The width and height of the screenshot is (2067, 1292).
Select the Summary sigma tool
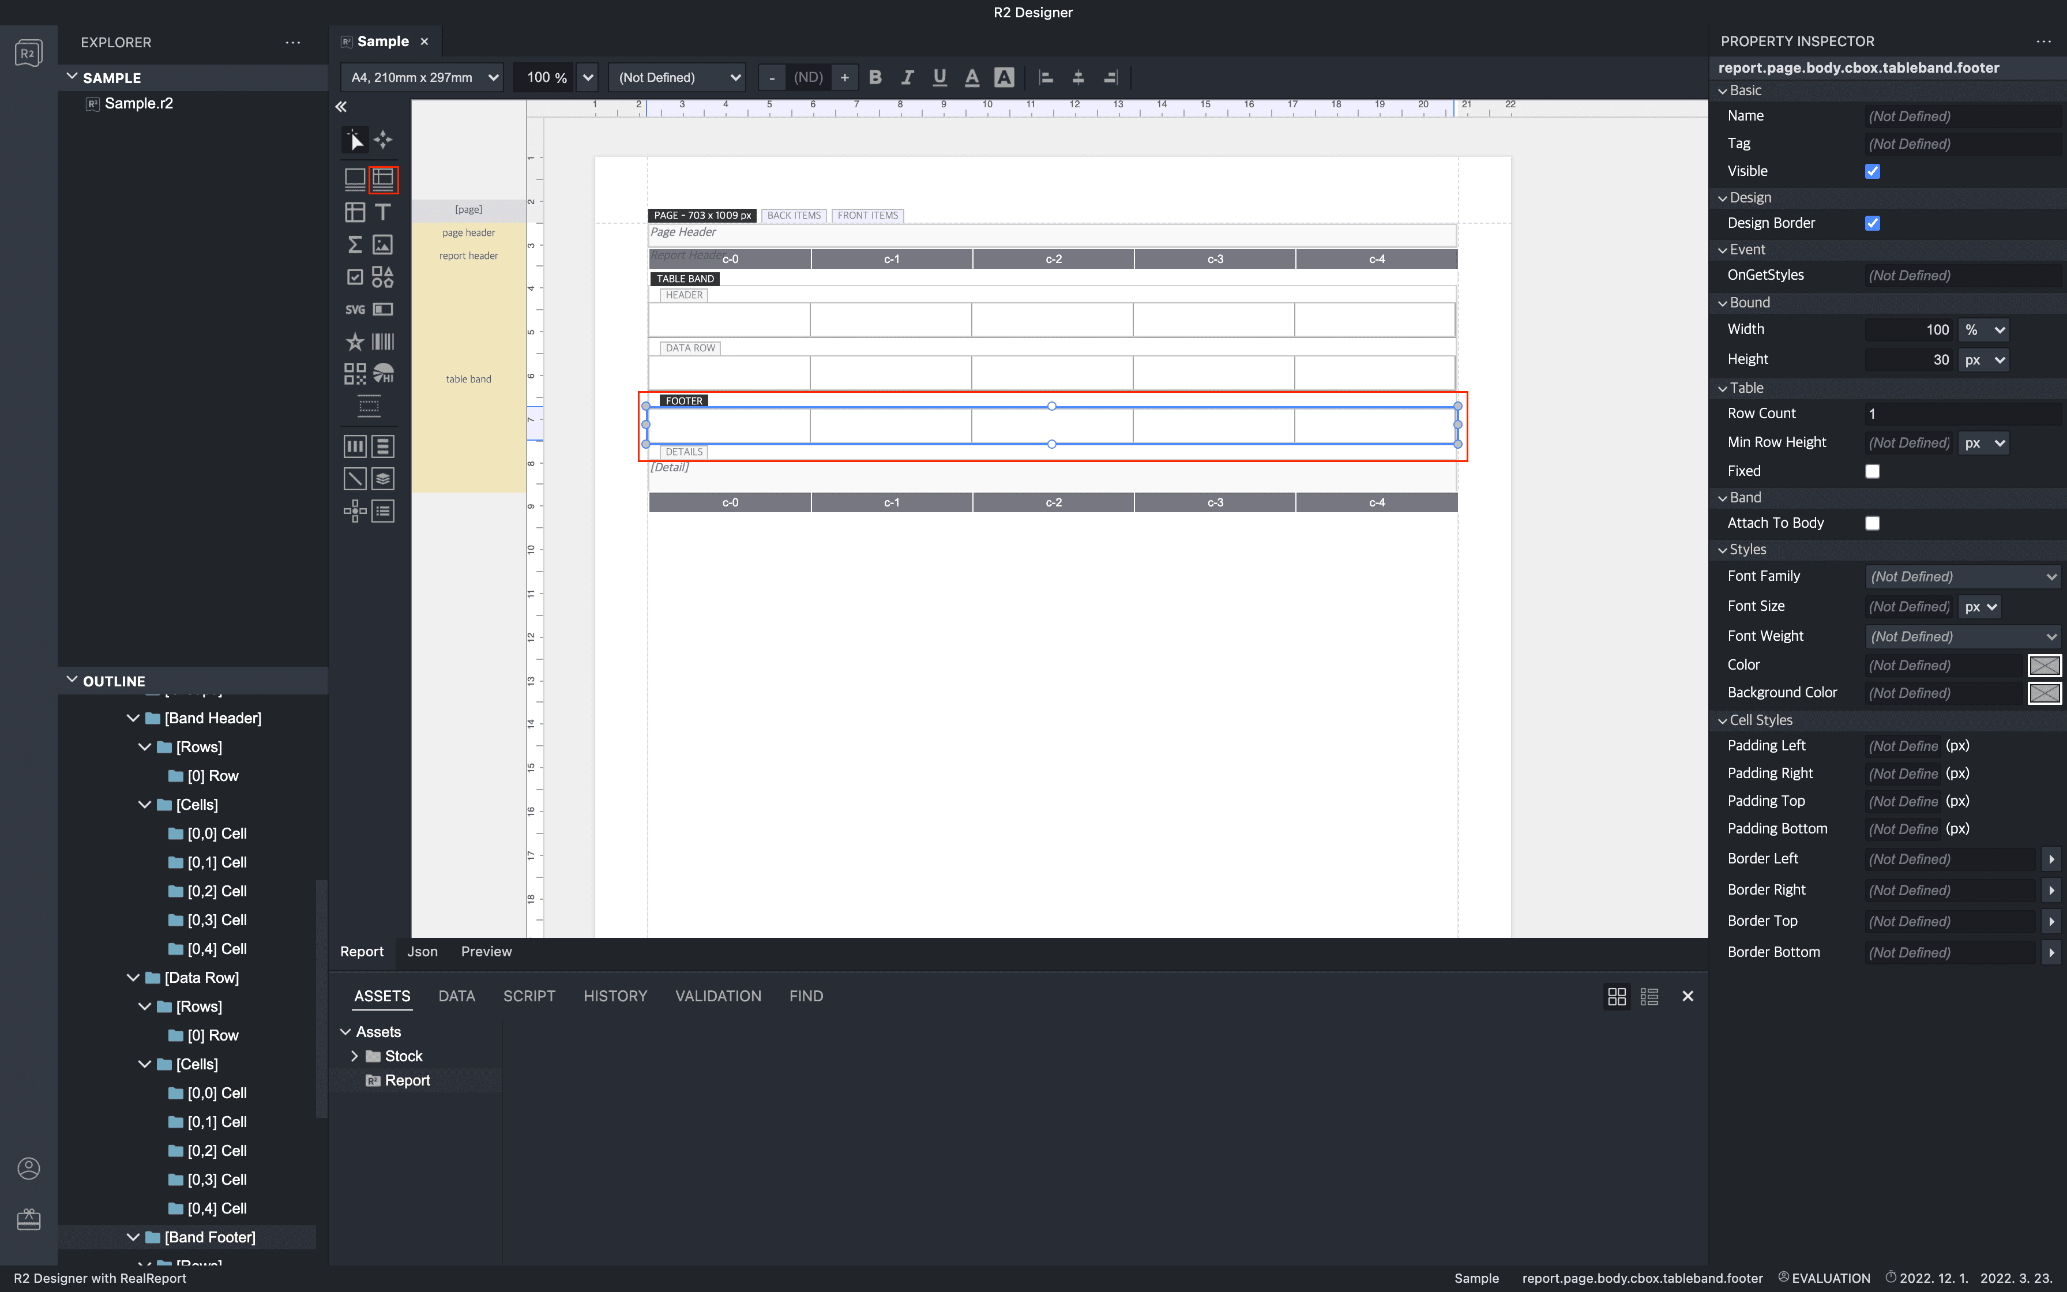355,245
